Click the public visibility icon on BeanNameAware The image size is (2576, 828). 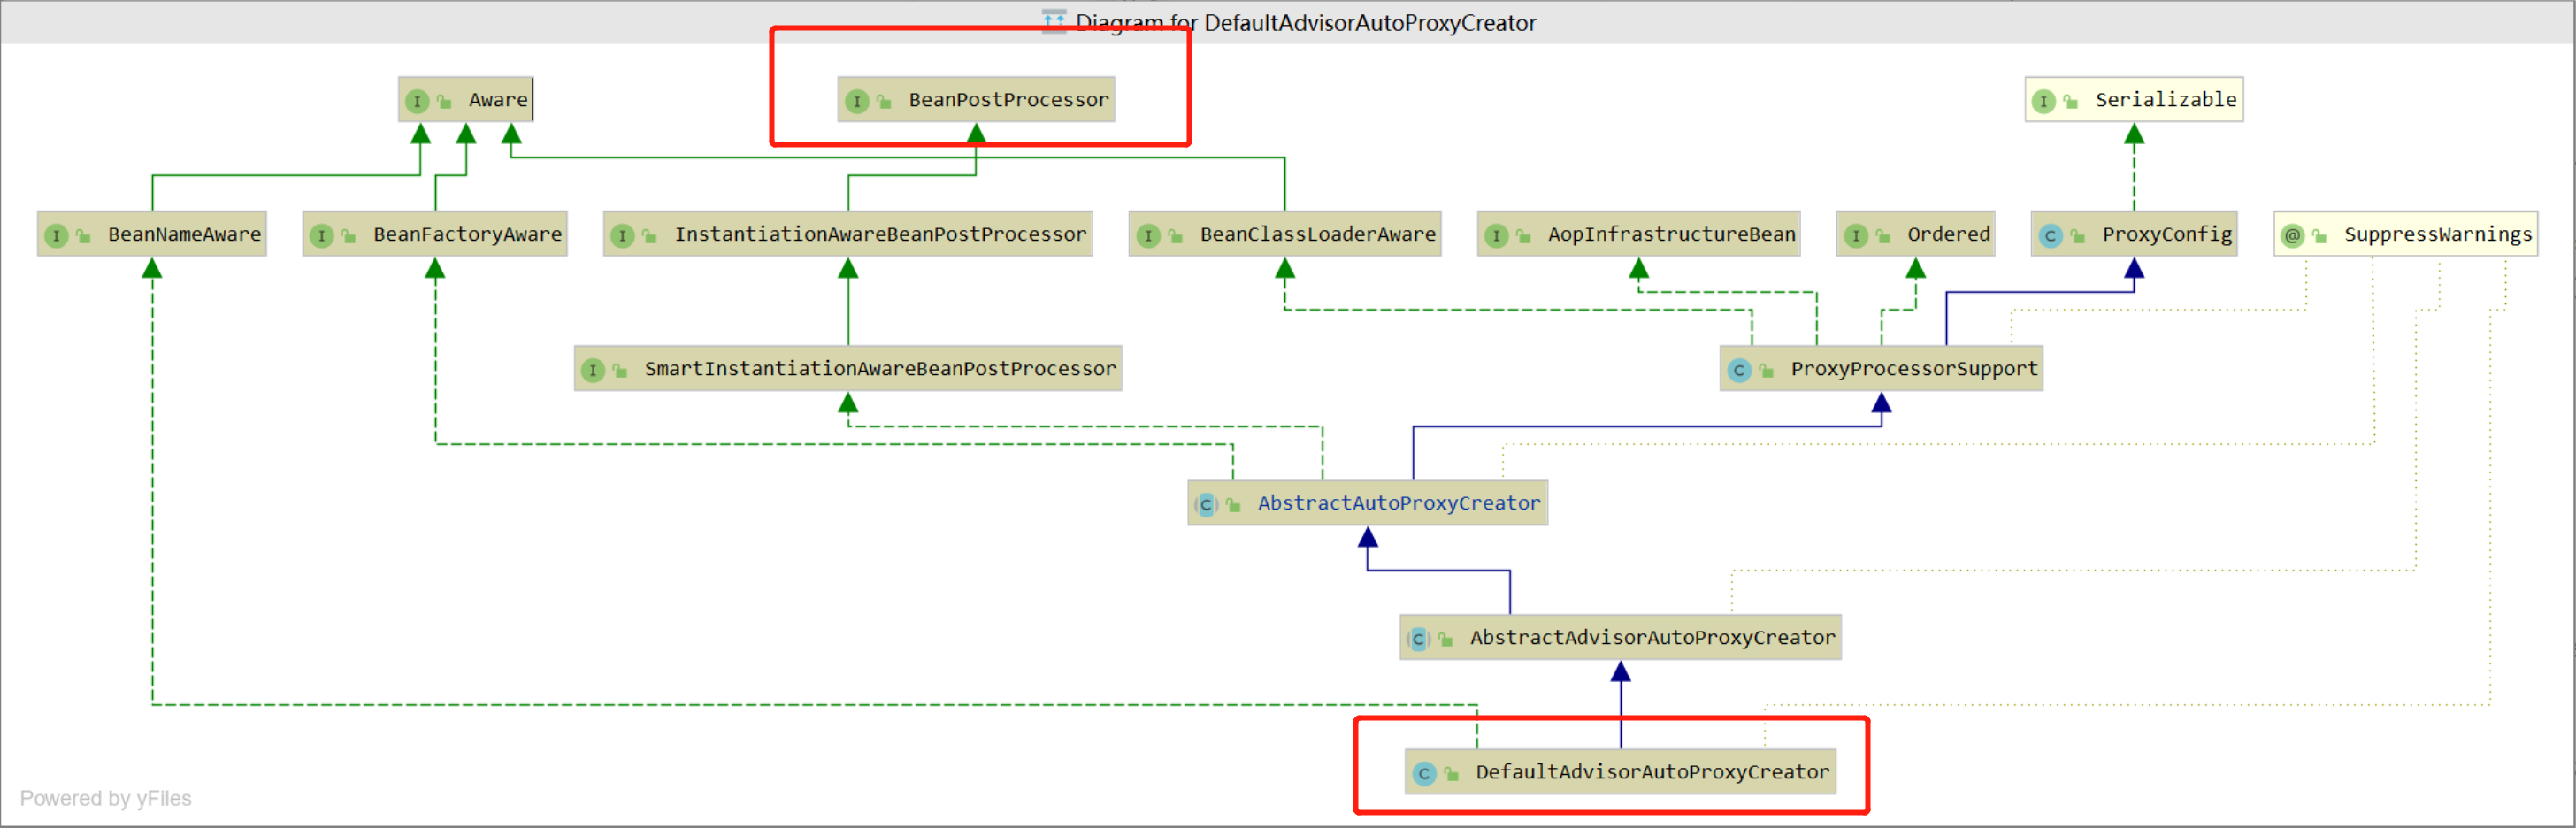pos(83,236)
